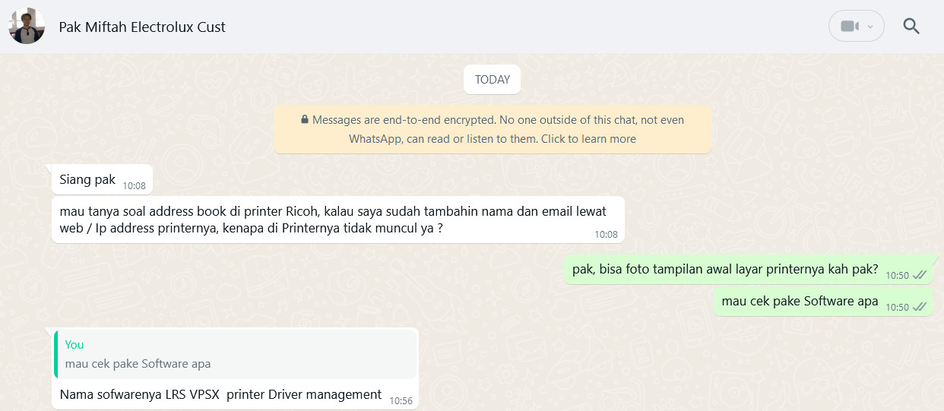Click the TODAY date chip

(493, 80)
